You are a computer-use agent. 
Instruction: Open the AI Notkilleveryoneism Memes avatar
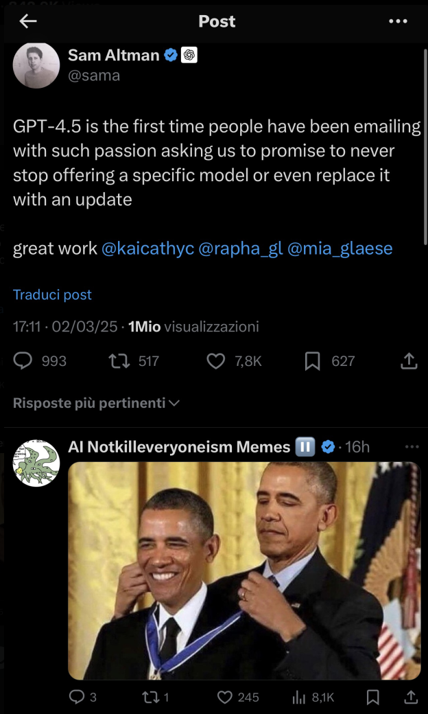coord(36,463)
